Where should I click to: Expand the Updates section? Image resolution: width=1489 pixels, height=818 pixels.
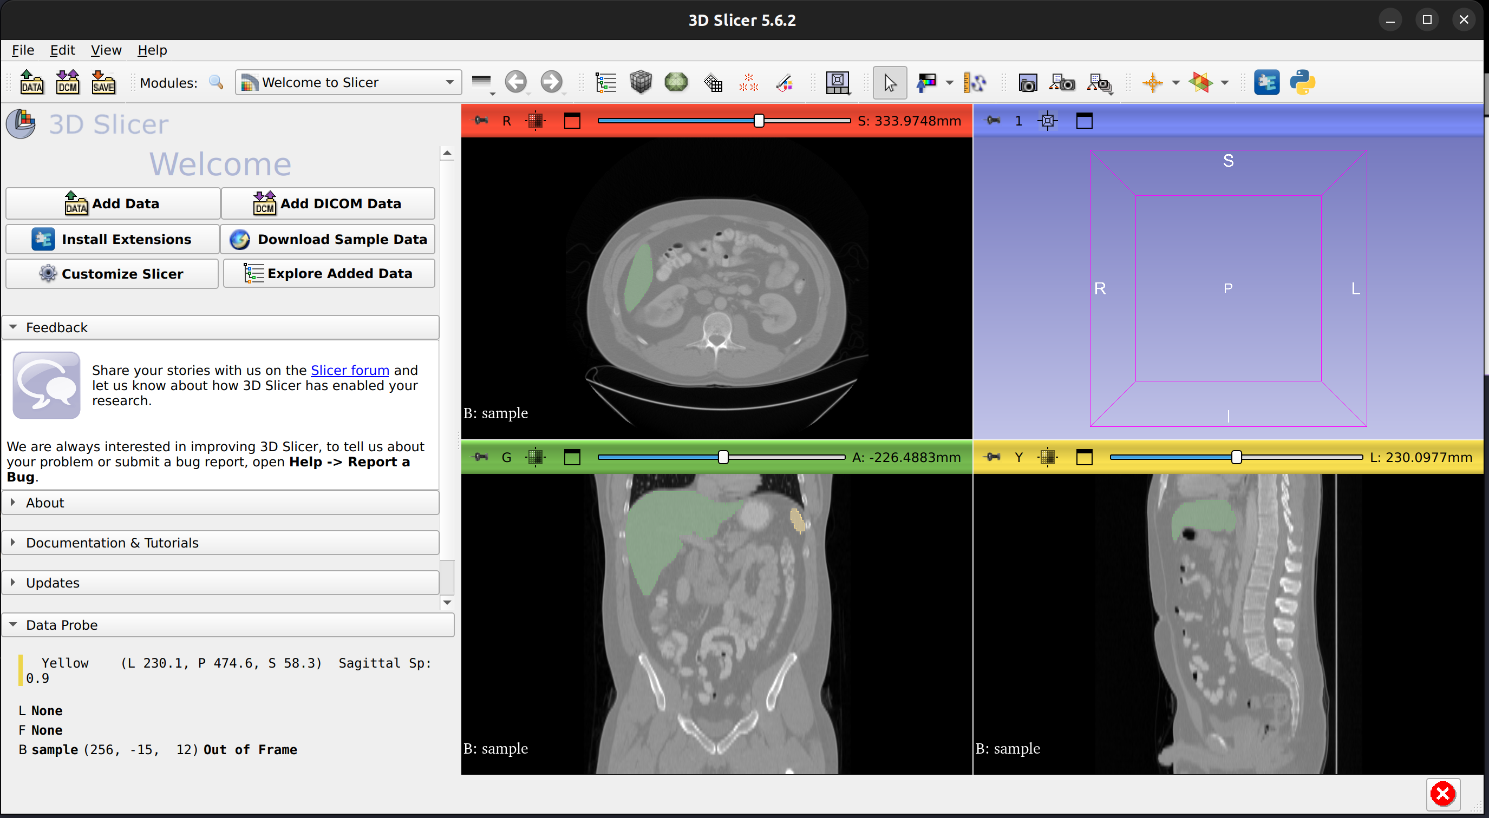(x=220, y=582)
